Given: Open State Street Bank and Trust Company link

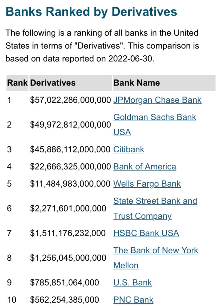Looking at the screenshot, I should [155, 201].
